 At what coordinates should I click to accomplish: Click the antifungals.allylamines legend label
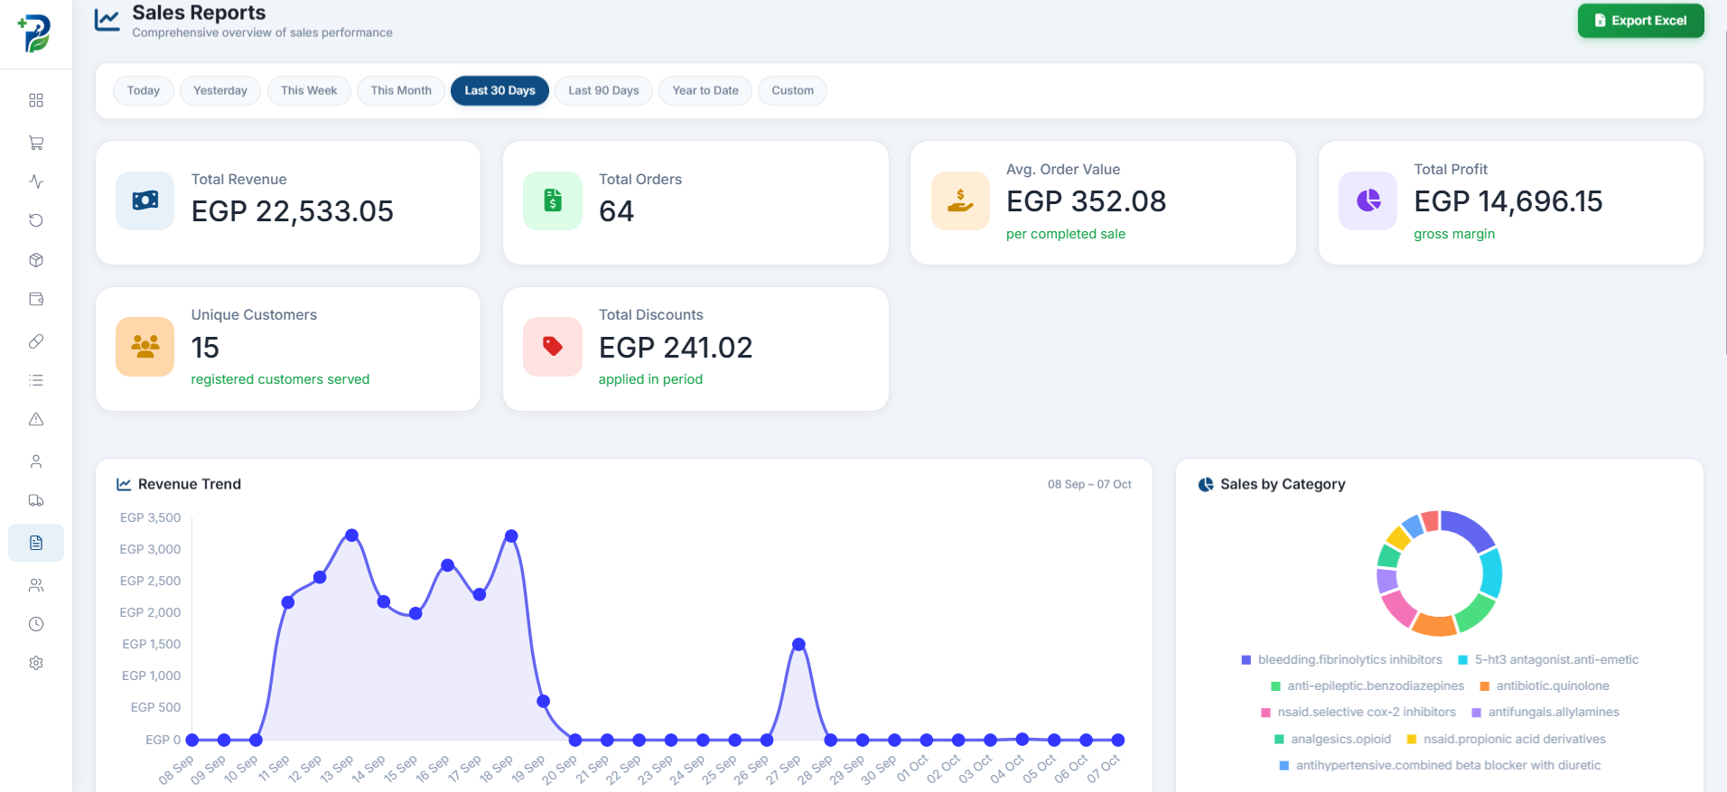(1554, 713)
